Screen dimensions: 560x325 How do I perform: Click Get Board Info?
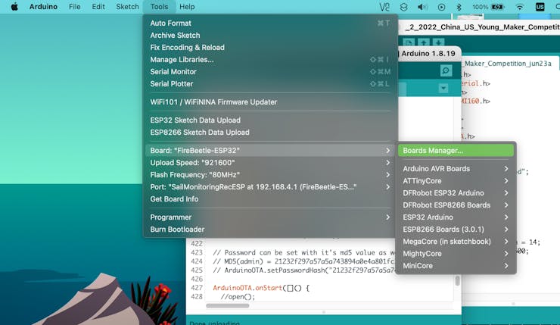point(270,199)
